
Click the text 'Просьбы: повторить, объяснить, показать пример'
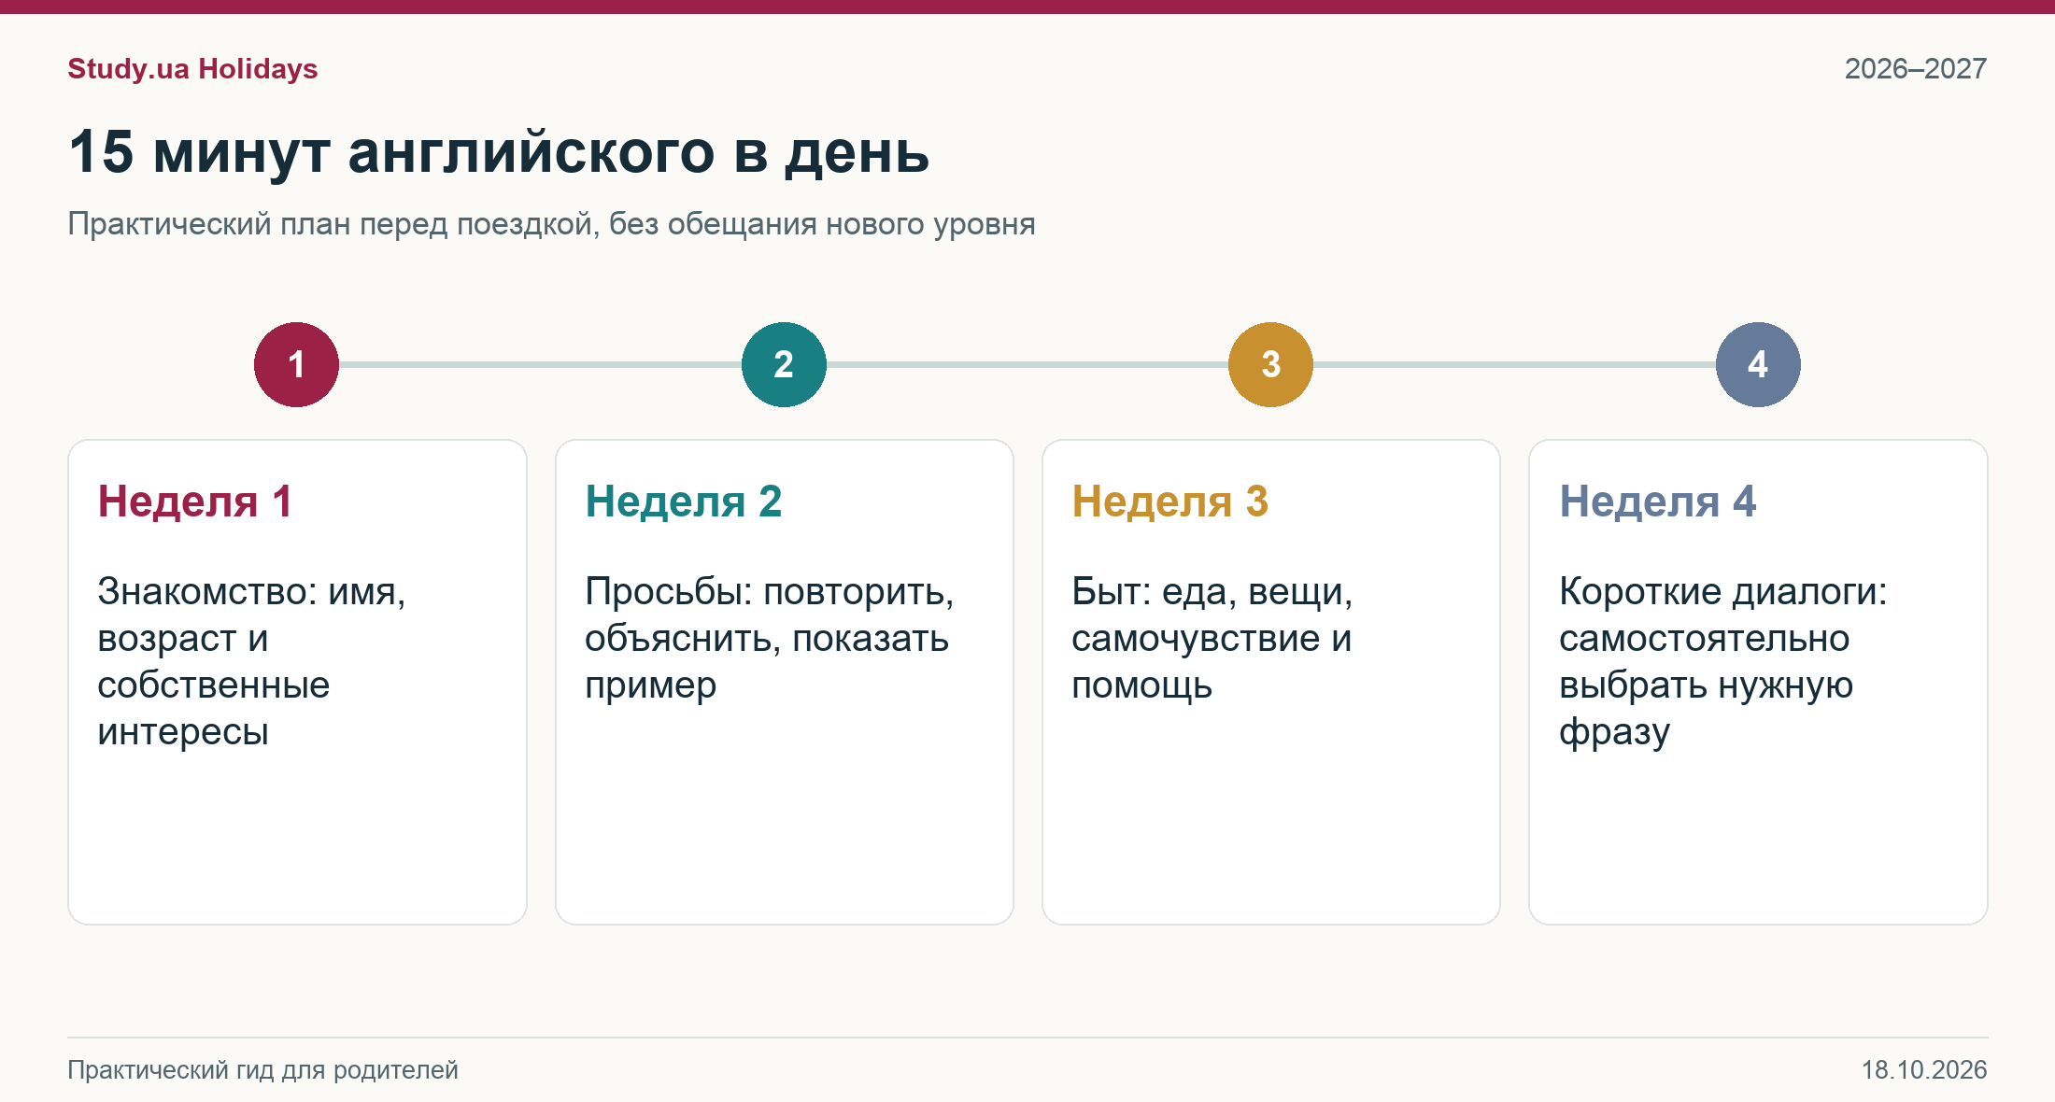click(770, 638)
